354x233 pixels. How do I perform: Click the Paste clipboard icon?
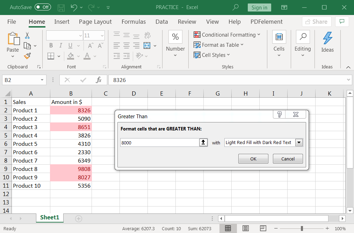(x=13, y=38)
